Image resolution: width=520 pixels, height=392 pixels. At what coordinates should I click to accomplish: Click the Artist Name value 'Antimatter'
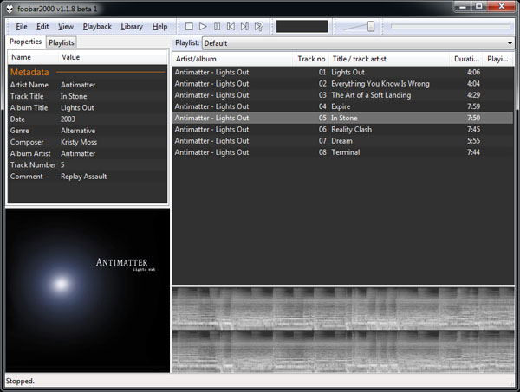78,85
